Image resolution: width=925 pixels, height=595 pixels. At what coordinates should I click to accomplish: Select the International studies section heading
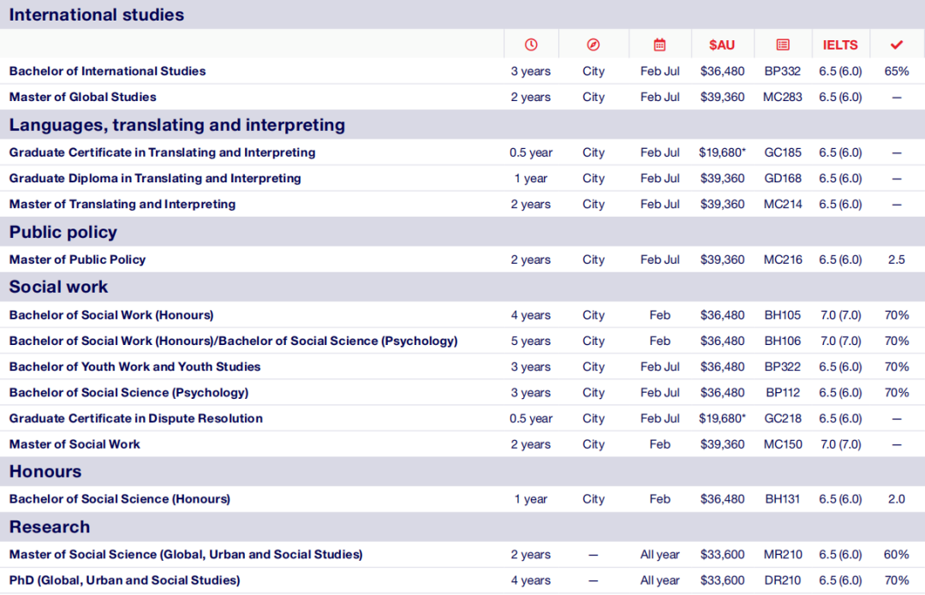97,15
